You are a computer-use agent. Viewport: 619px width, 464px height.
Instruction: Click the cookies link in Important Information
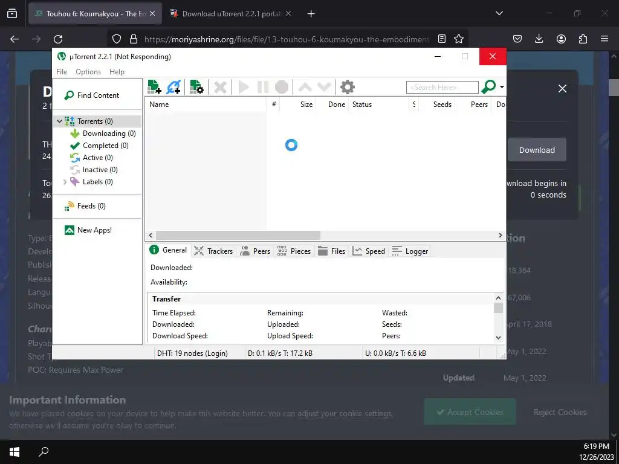click(80, 413)
